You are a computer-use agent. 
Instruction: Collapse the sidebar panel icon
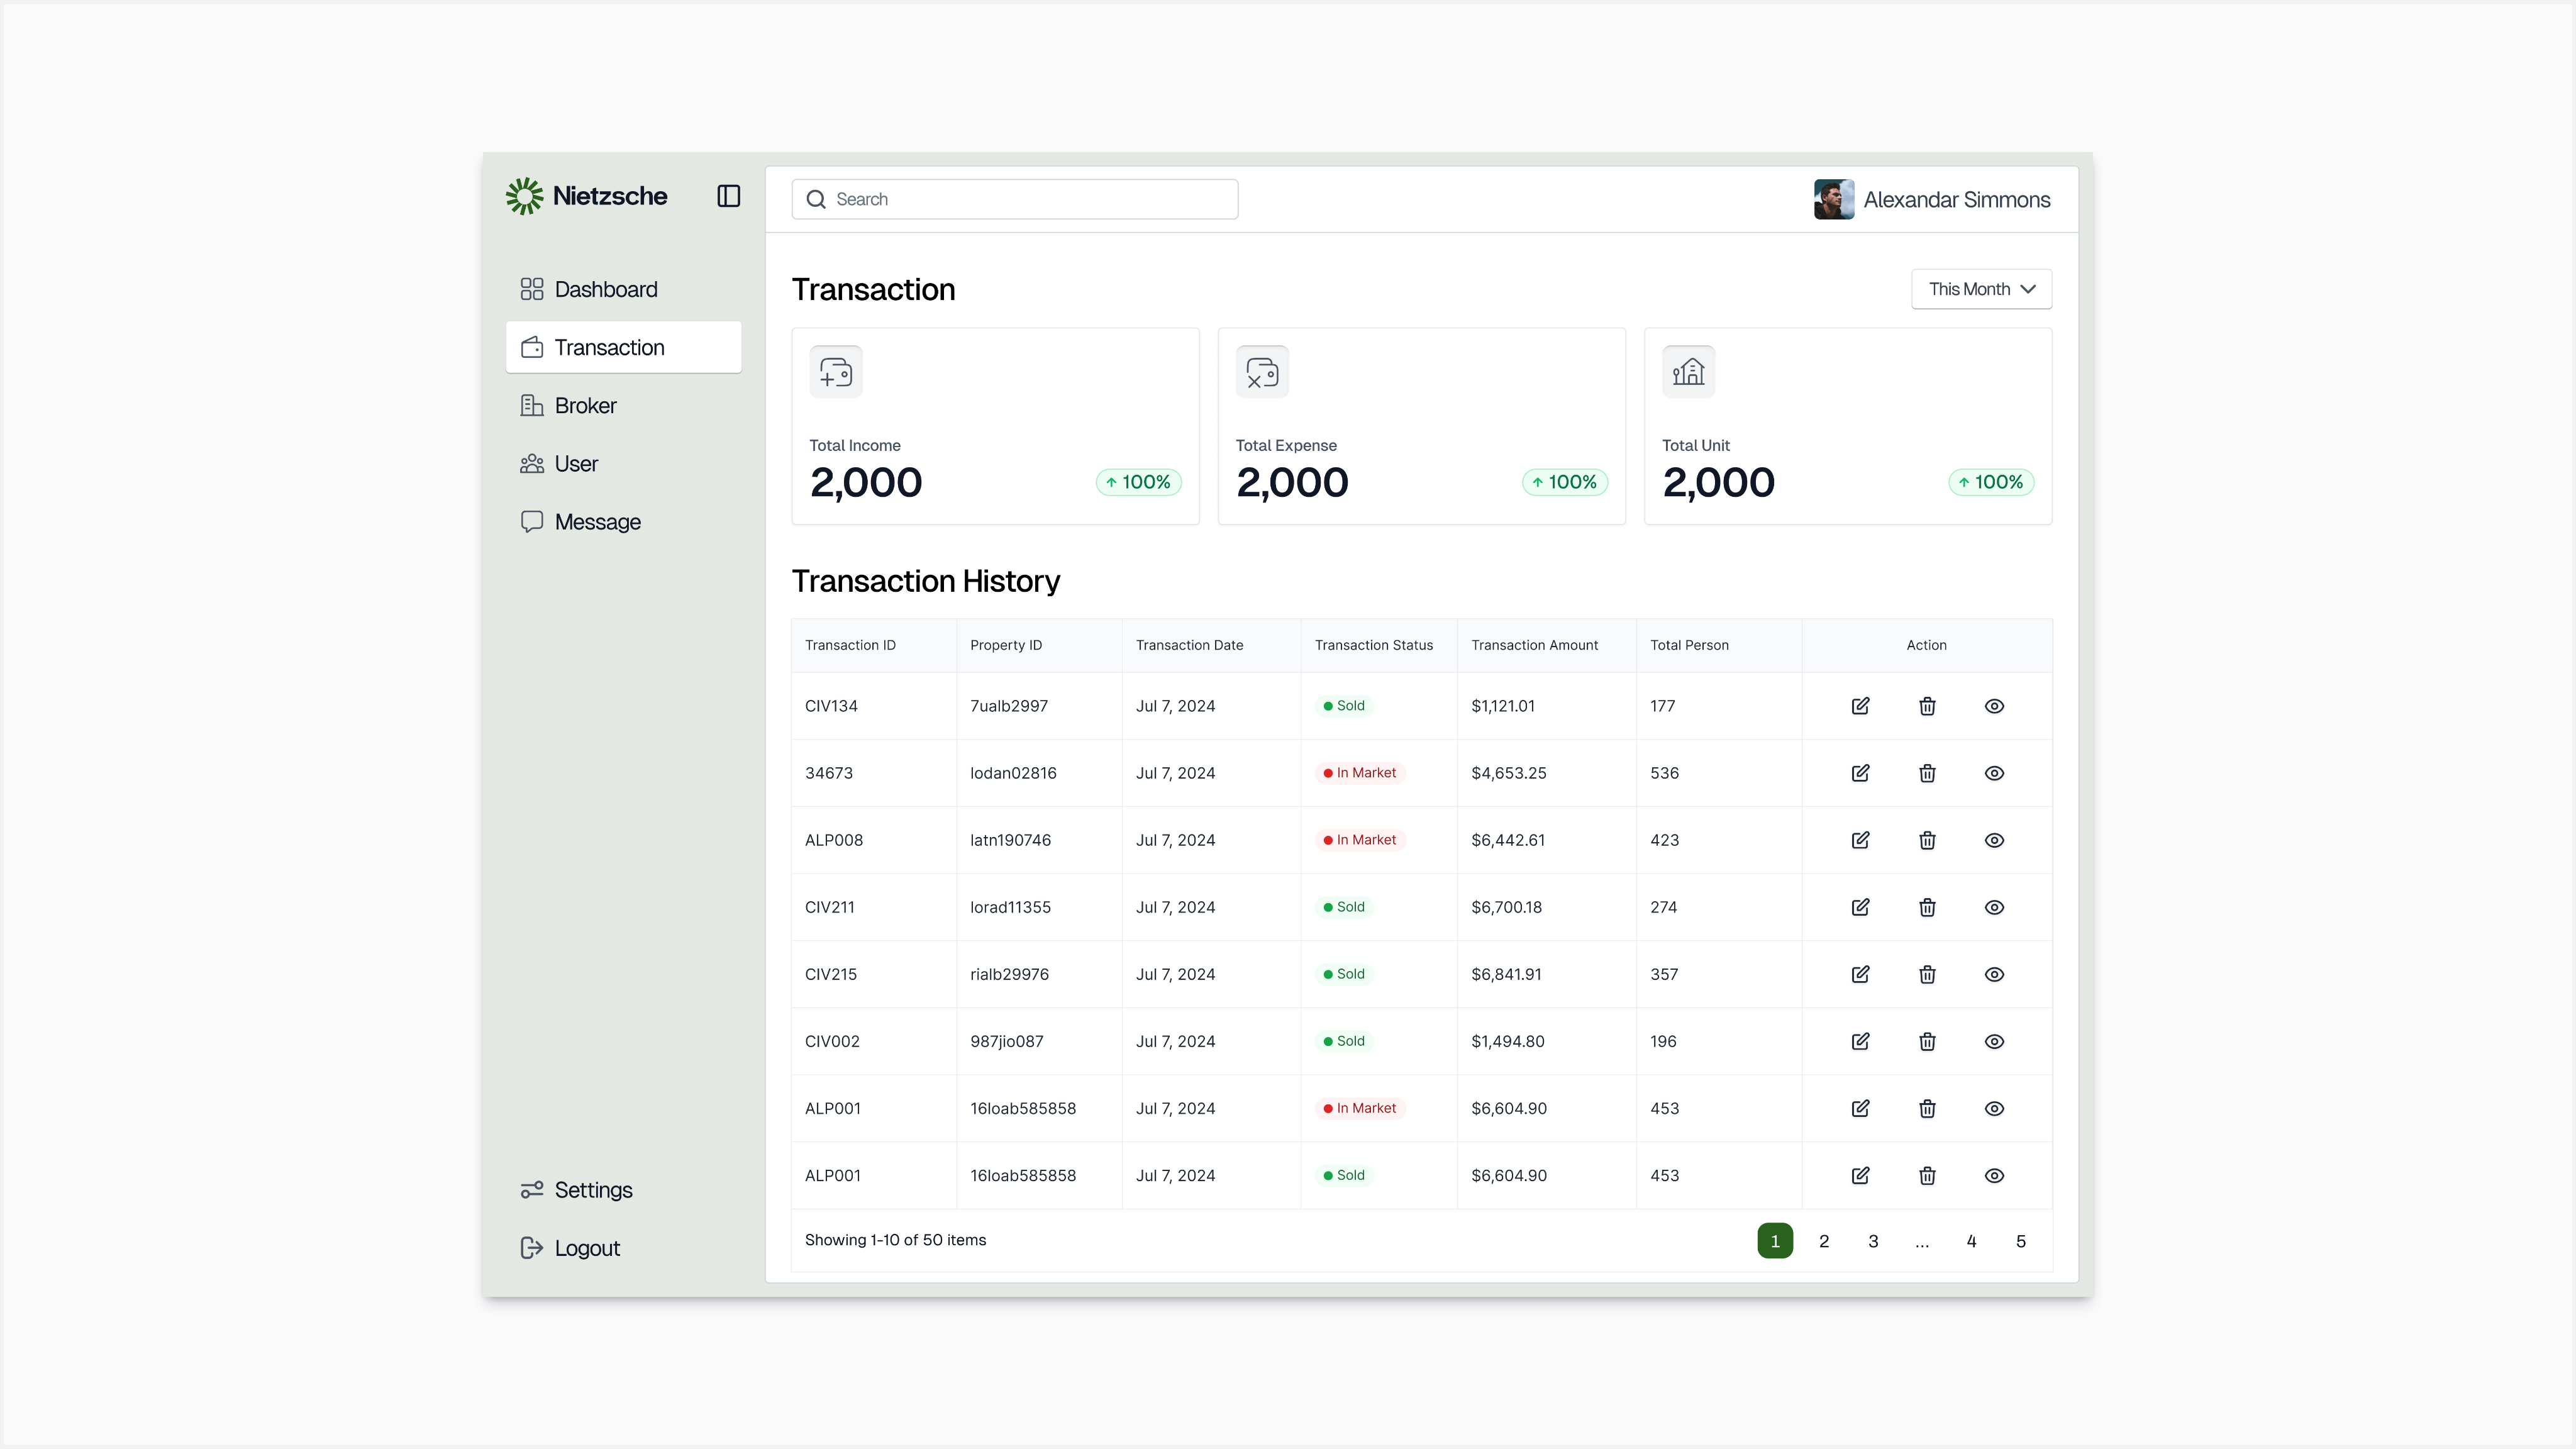(728, 196)
